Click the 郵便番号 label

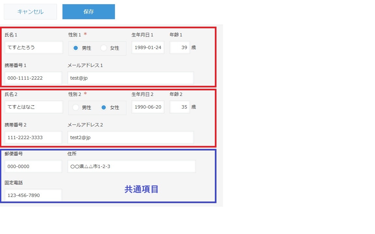coord(14,154)
